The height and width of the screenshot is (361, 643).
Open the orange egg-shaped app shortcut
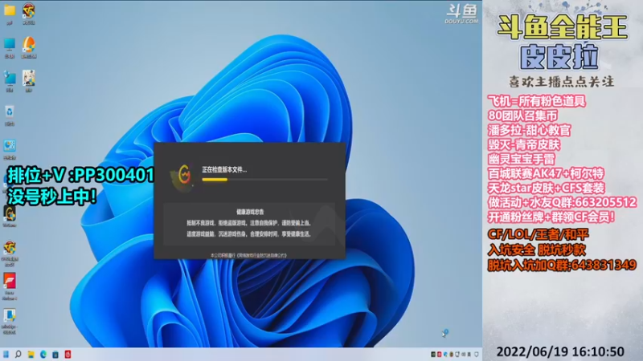coord(29,44)
